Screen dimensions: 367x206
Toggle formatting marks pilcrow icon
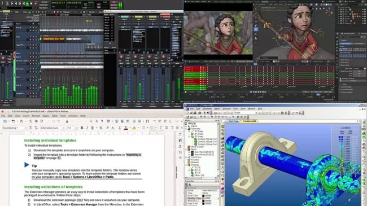(102, 121)
